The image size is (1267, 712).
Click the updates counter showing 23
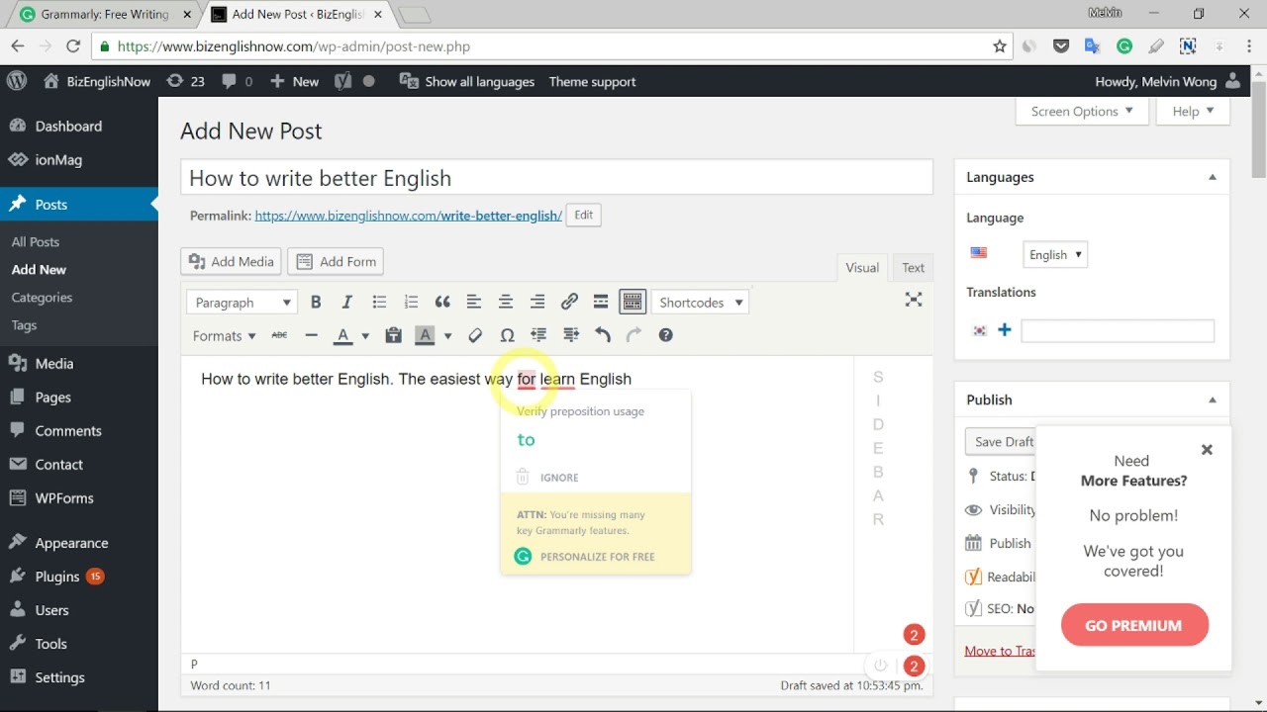(x=185, y=81)
